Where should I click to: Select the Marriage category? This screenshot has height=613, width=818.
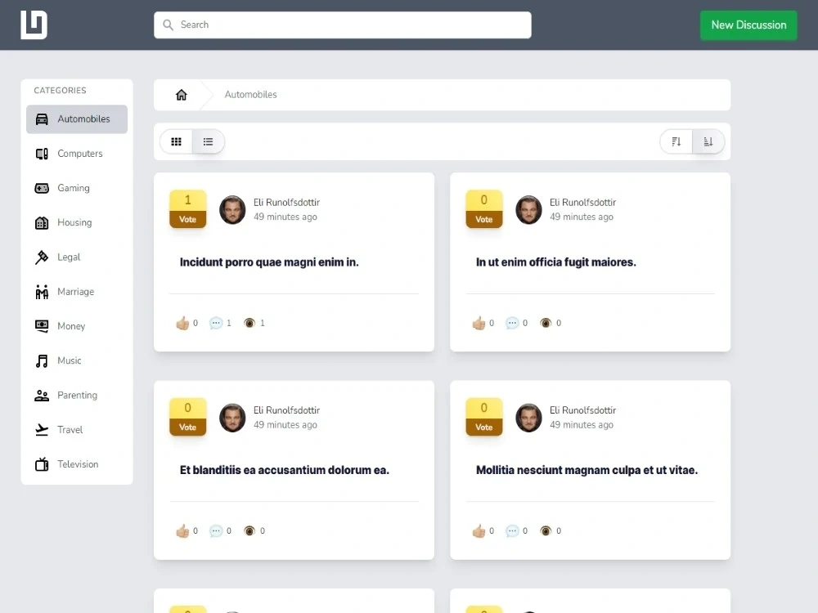click(77, 292)
